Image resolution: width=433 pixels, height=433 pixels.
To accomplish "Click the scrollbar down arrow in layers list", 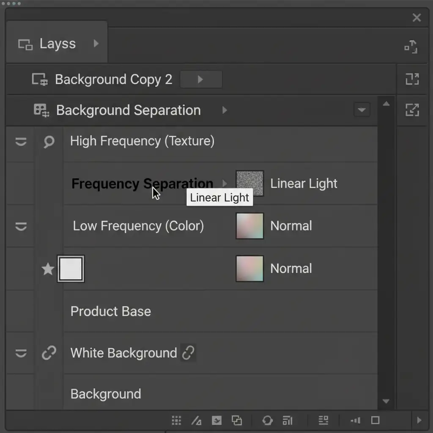I will [386, 401].
